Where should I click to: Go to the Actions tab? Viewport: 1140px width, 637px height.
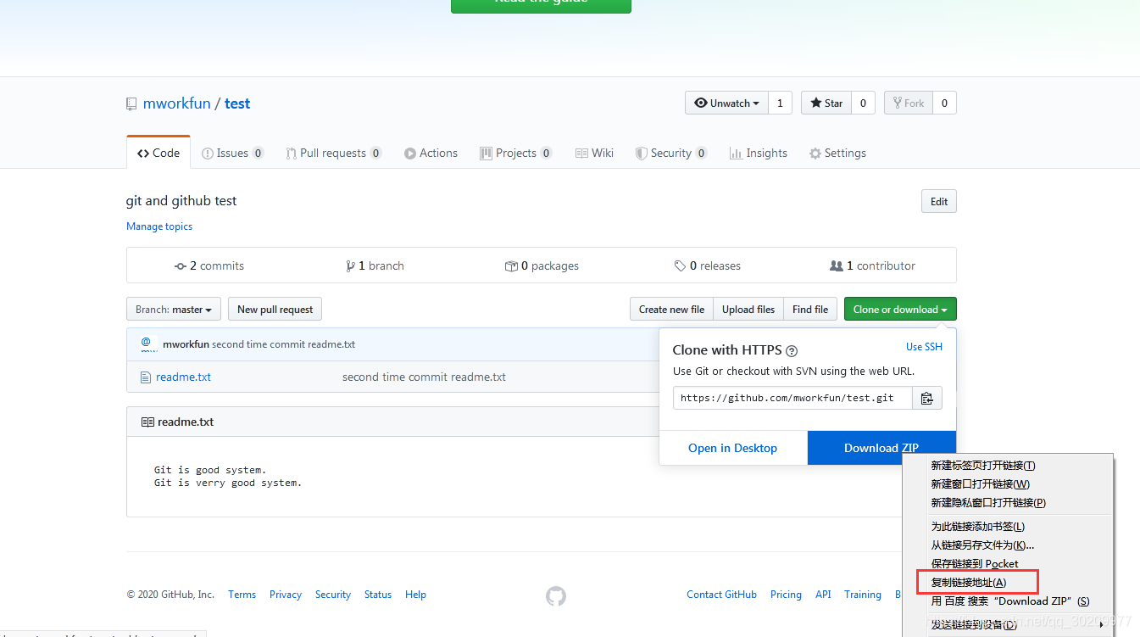pyautogui.click(x=431, y=154)
